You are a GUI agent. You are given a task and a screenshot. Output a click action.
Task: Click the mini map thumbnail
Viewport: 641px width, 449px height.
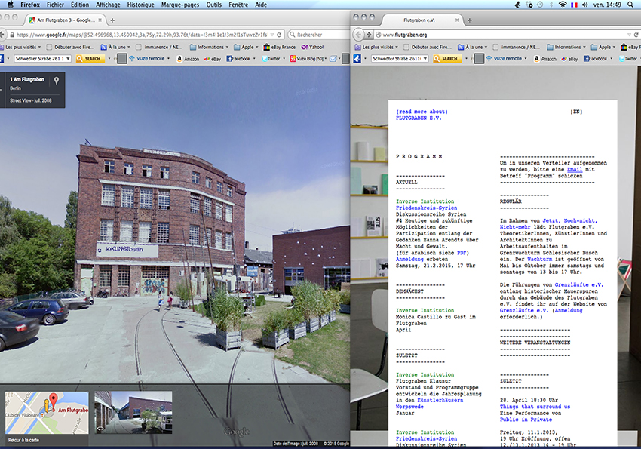(47, 413)
